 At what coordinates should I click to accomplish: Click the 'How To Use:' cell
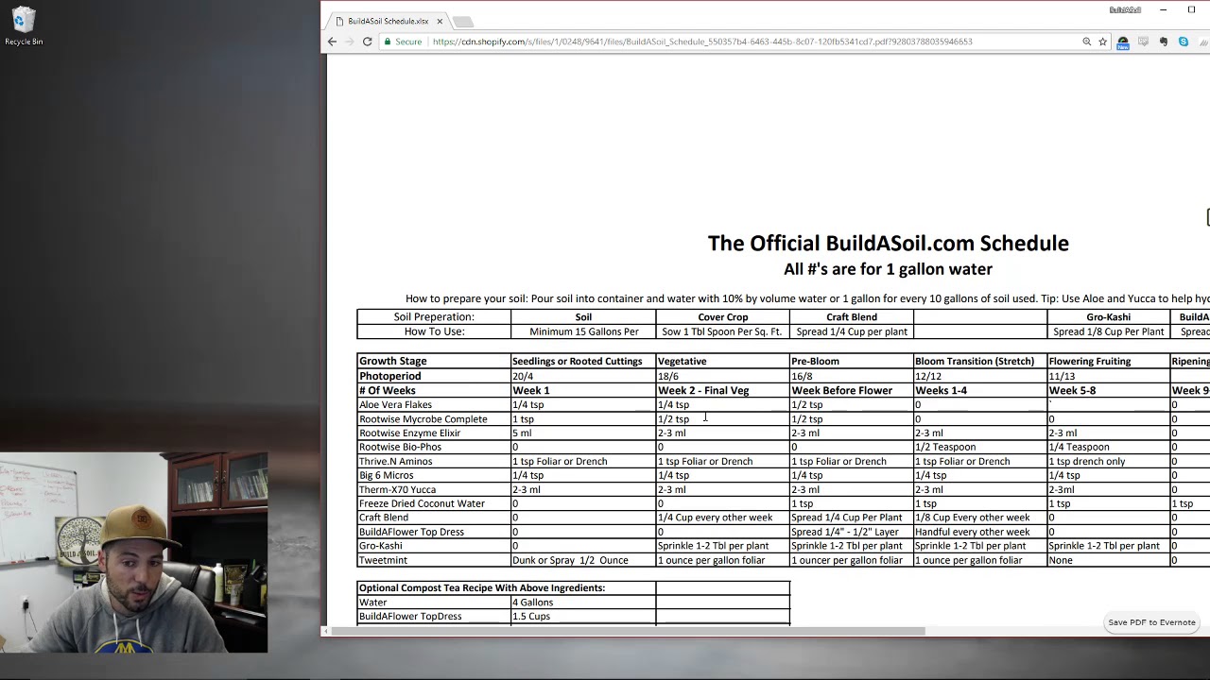pyautogui.click(x=434, y=331)
